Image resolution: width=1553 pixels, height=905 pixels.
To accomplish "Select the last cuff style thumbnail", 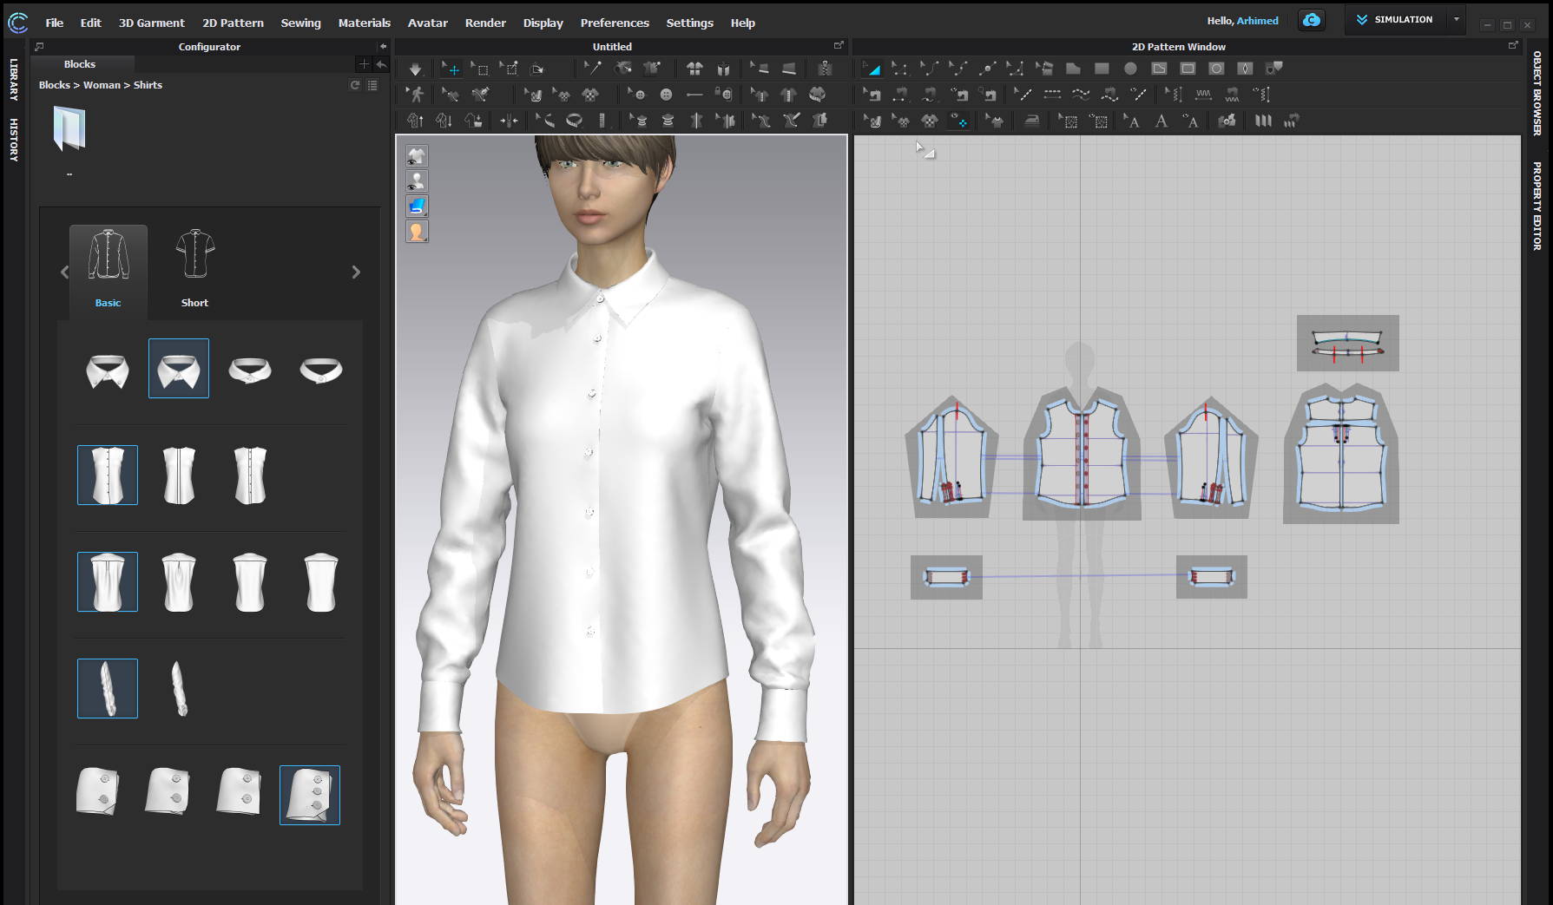I will point(310,795).
